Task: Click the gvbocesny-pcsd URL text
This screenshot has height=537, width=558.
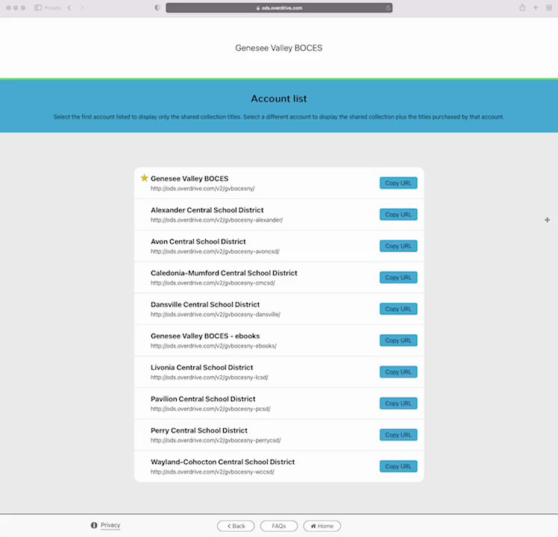Action: point(210,409)
